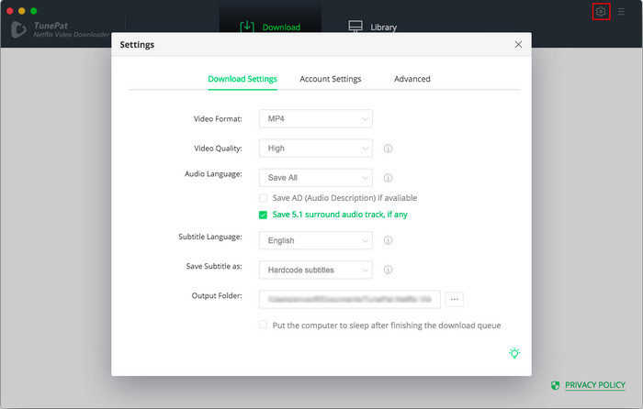Open the Audio Language dropdown

click(316, 178)
